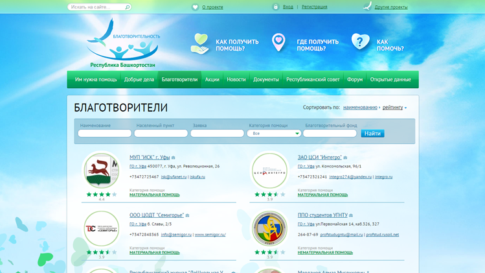
Task: Click the Как помочь heading link
Action: 390,45
